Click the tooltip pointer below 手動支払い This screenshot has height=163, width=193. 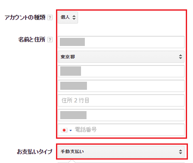72,161
